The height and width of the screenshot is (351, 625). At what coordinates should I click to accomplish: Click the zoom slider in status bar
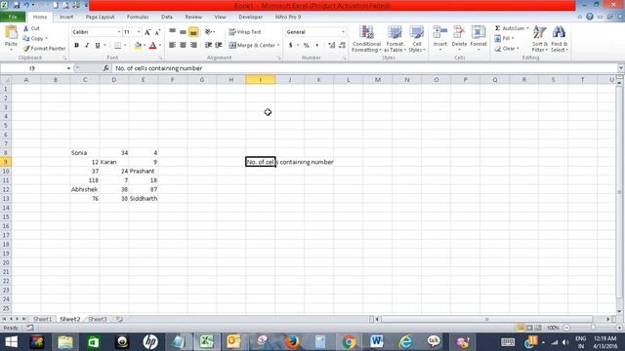593,328
